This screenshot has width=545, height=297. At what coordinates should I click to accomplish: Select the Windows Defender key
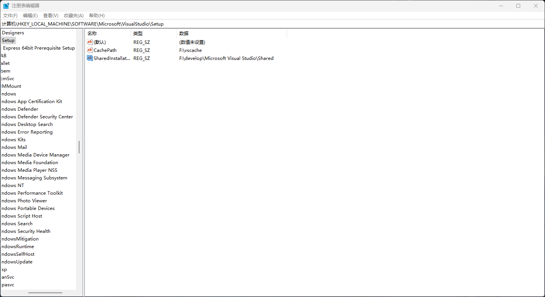(19, 109)
